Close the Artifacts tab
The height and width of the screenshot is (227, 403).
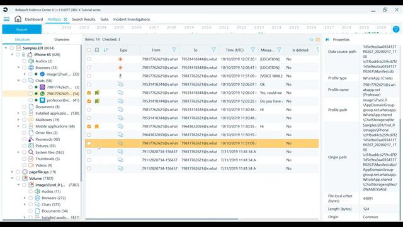coord(65,20)
